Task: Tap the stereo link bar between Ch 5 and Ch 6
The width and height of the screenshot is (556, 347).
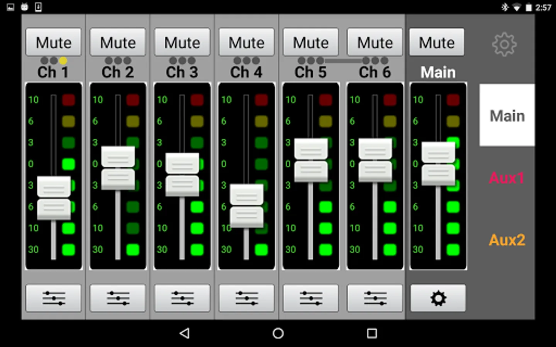Action: (x=344, y=61)
